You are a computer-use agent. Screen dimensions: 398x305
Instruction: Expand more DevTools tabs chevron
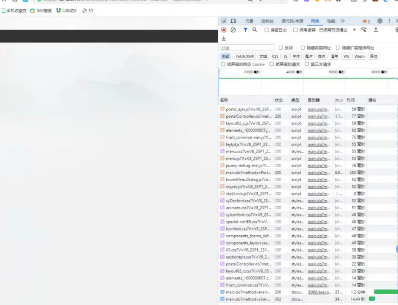tap(343, 21)
